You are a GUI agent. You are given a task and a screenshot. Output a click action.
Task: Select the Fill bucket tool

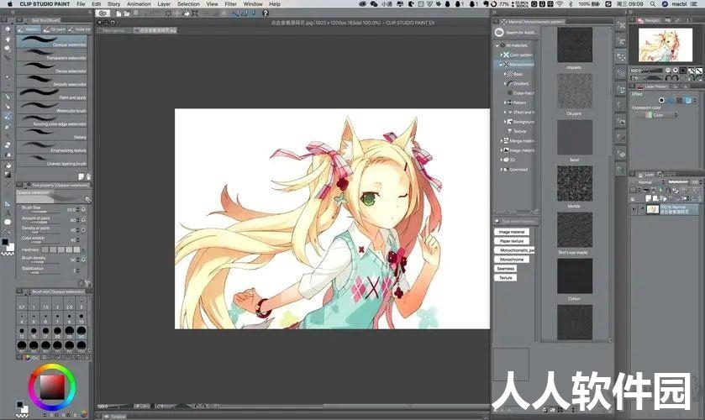tap(8, 165)
